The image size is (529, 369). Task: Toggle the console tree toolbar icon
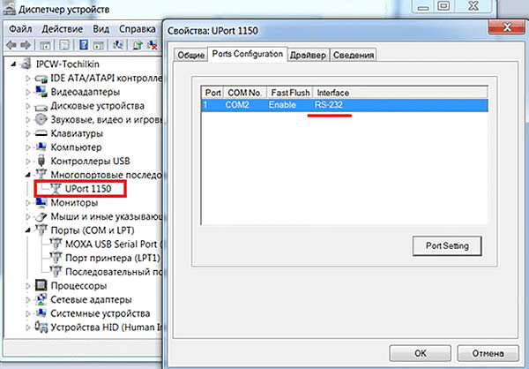tap(45, 45)
